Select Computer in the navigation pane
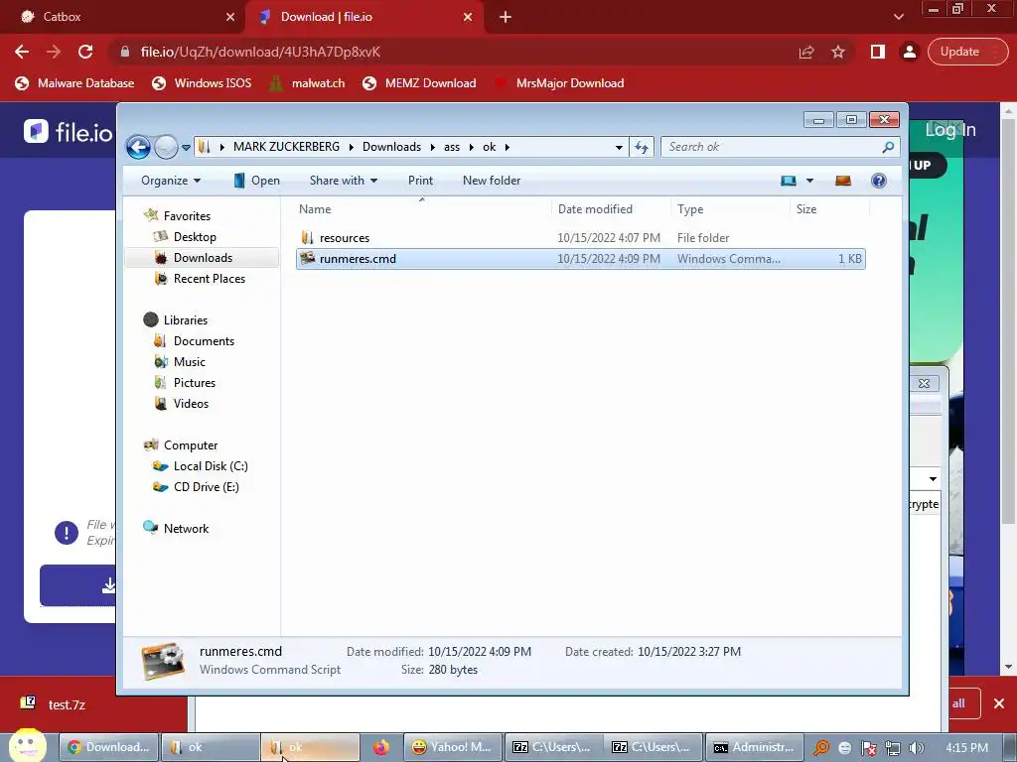This screenshot has width=1017, height=762. coord(190,445)
